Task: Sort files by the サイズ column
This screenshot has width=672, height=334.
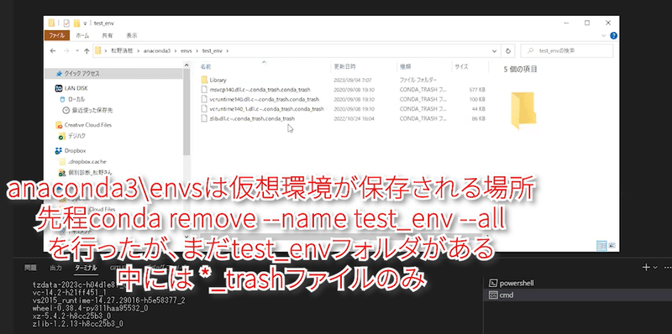Action: click(x=461, y=67)
